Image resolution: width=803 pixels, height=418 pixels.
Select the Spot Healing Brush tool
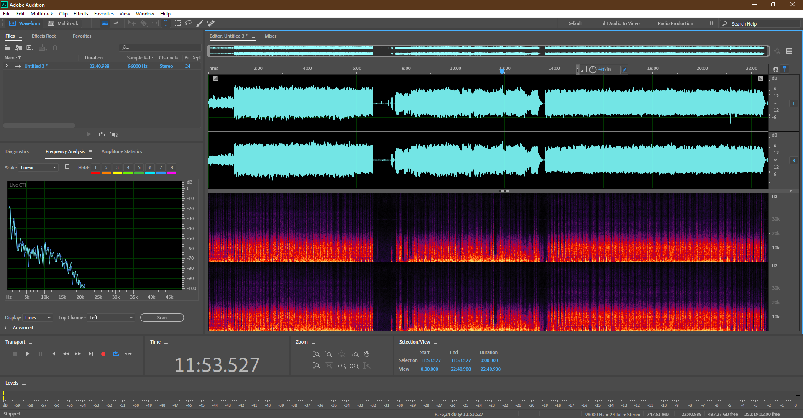point(211,23)
